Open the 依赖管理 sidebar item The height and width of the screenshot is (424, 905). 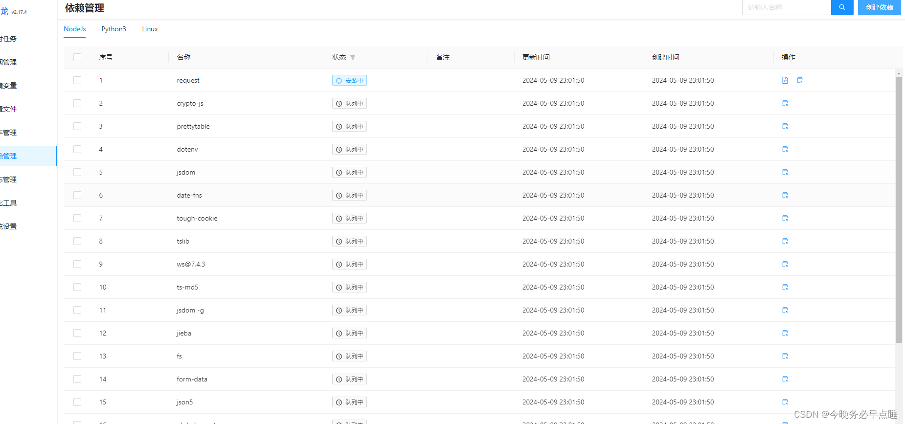pyautogui.click(x=28, y=156)
